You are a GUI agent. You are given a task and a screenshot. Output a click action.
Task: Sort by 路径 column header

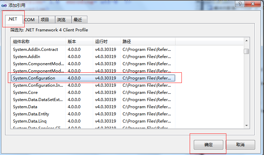pos(148,41)
